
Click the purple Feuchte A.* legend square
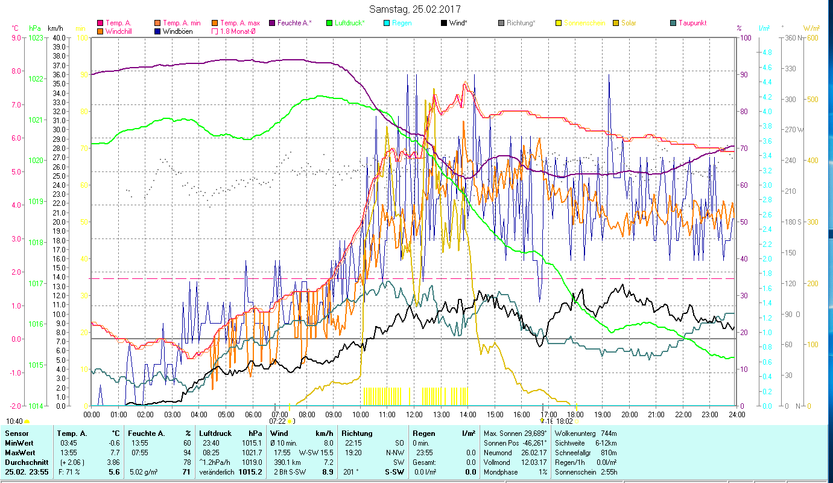tap(272, 23)
